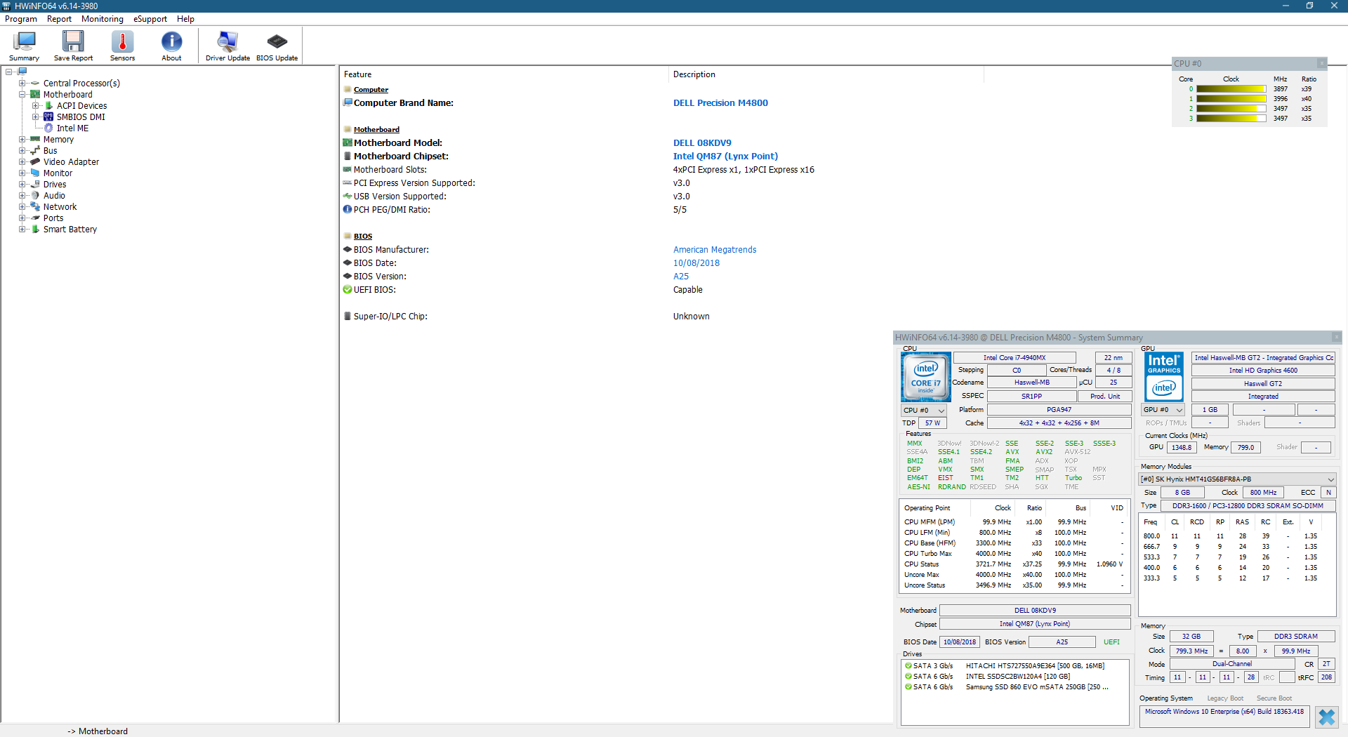The height and width of the screenshot is (737, 1348).
Task: Close the CPU #0 clock panel
Action: [x=1321, y=63]
